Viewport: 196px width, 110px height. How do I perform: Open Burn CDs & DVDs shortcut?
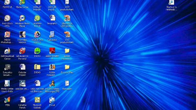[7, 18]
